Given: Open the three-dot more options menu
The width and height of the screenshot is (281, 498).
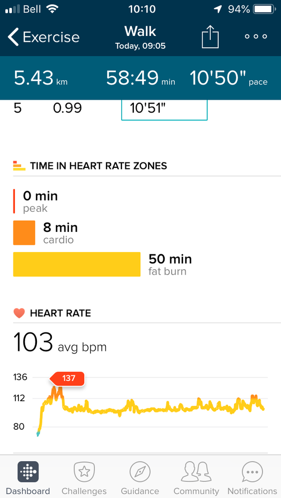Looking at the screenshot, I should [256, 36].
